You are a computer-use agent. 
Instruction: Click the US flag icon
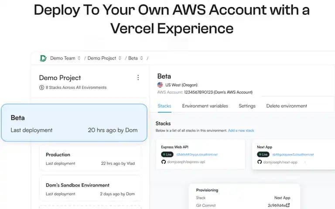pyautogui.click(x=160, y=85)
